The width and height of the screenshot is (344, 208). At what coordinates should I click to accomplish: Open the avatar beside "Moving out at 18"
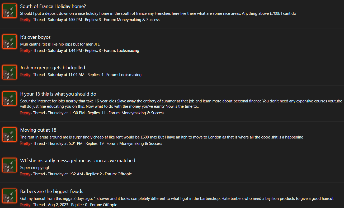(x=10, y=135)
